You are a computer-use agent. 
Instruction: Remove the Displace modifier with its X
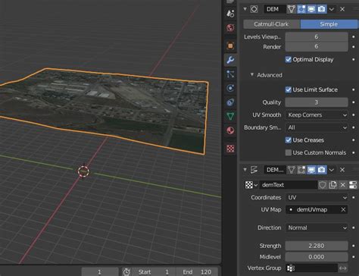point(342,170)
